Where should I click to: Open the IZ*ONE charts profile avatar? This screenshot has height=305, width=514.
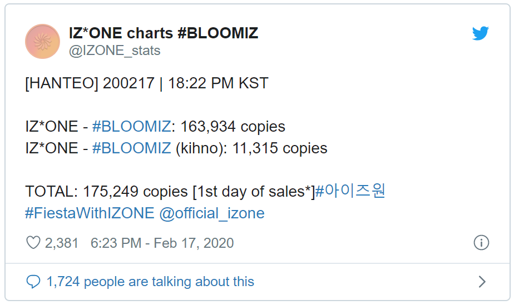click(x=43, y=41)
